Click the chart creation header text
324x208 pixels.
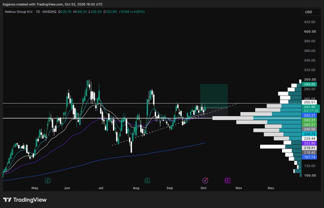click(x=53, y=4)
